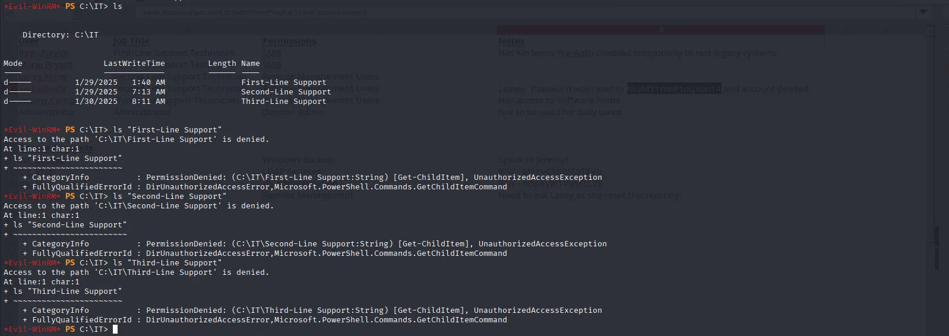Click the "Third-Line Support" directory name in listing
The image size is (949, 336).
pyautogui.click(x=283, y=102)
